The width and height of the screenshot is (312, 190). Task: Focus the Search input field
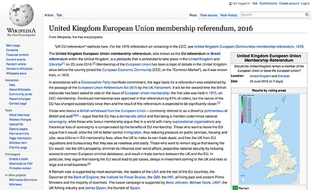272,15
